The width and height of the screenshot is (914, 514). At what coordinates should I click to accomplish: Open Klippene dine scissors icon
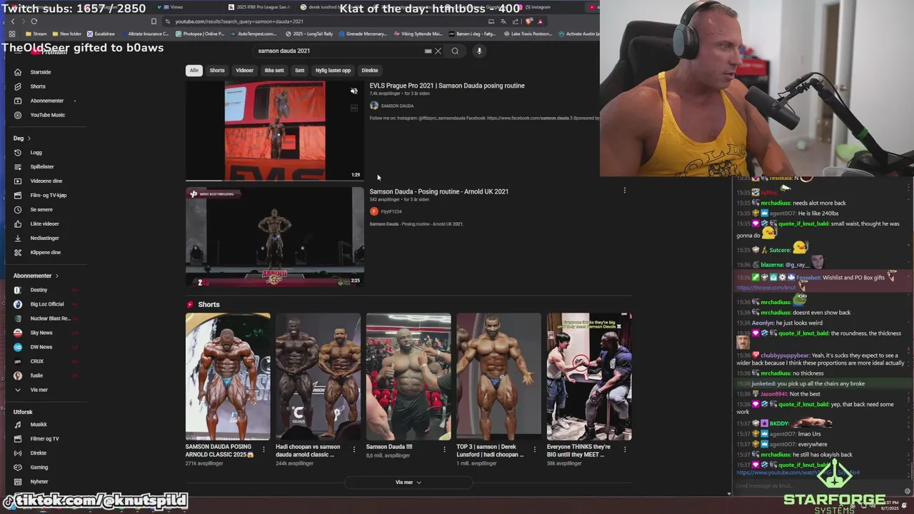pyautogui.click(x=18, y=252)
